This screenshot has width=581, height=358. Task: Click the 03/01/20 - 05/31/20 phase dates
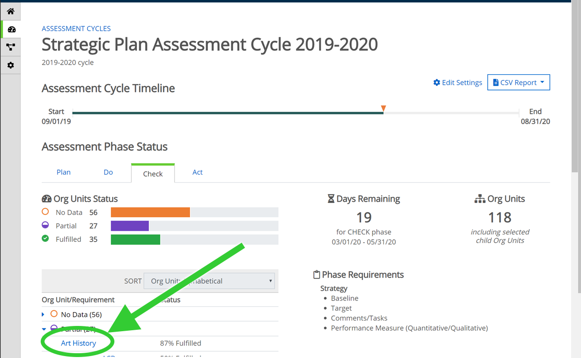click(364, 242)
